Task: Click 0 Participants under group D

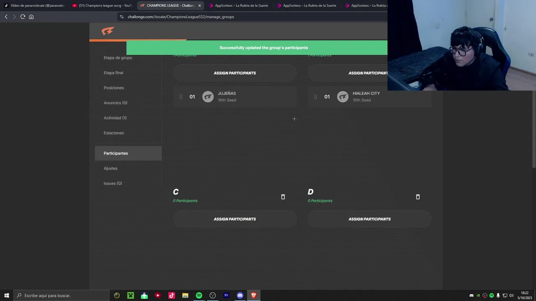Action: 320,201
